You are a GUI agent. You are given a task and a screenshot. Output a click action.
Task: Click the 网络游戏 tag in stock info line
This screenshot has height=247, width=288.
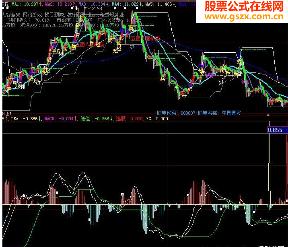pos(33,15)
